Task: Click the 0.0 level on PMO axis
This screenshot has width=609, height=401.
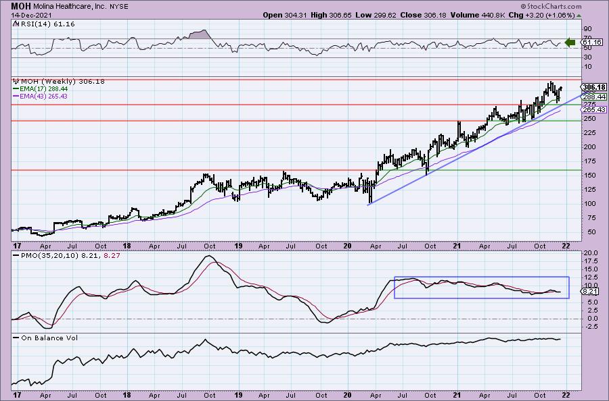Action: tap(592, 319)
